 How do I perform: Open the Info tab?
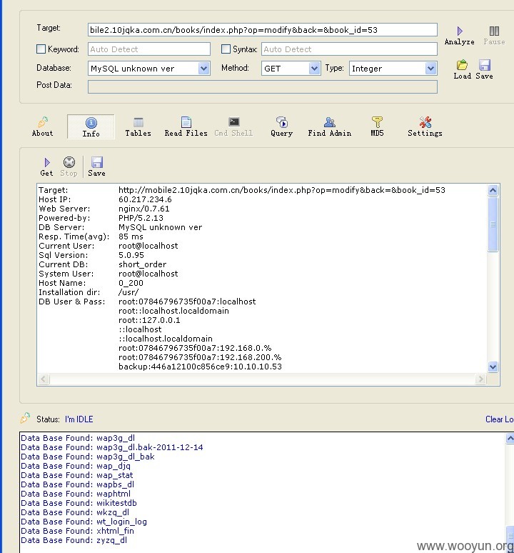91,126
